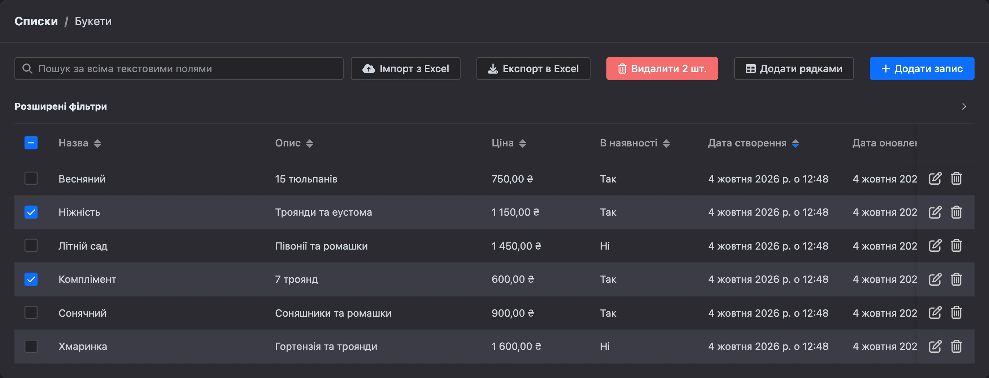Image resolution: width=989 pixels, height=378 pixels.
Task: Edit the Літній сад record
Action: pyautogui.click(x=935, y=245)
